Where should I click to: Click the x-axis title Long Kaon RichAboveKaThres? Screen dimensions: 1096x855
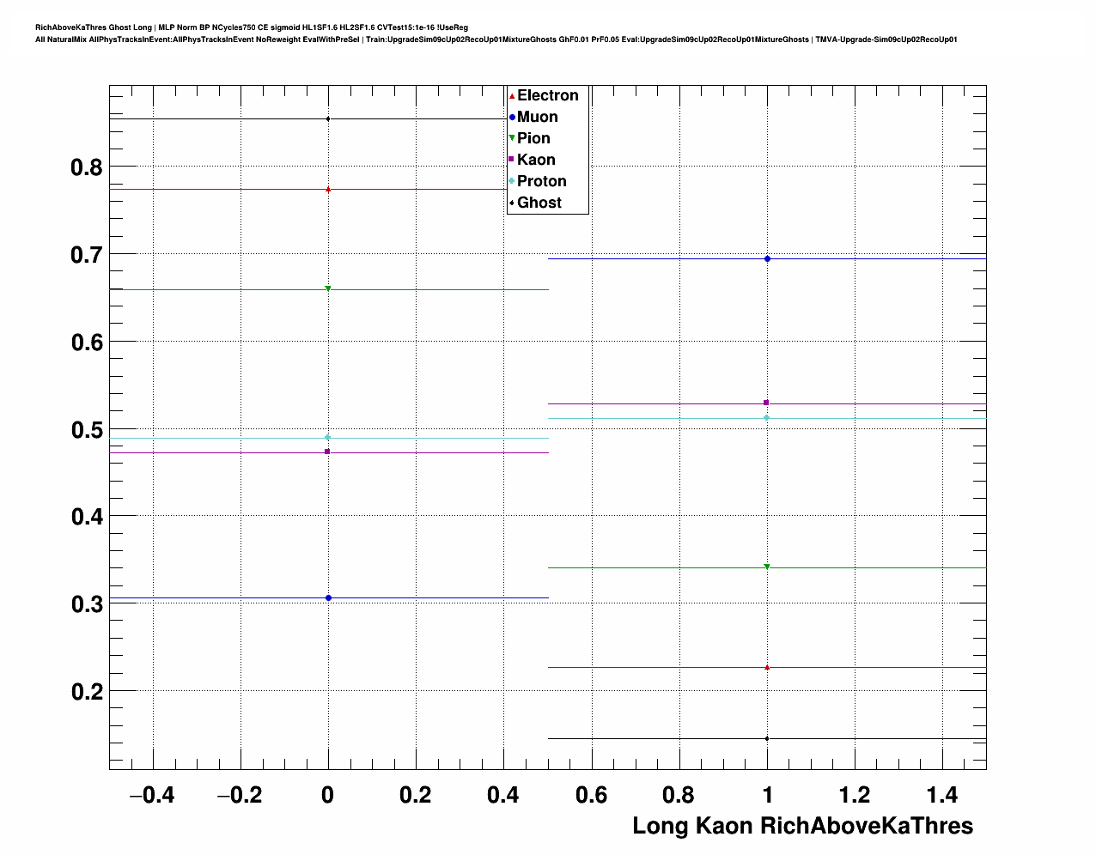(803, 827)
